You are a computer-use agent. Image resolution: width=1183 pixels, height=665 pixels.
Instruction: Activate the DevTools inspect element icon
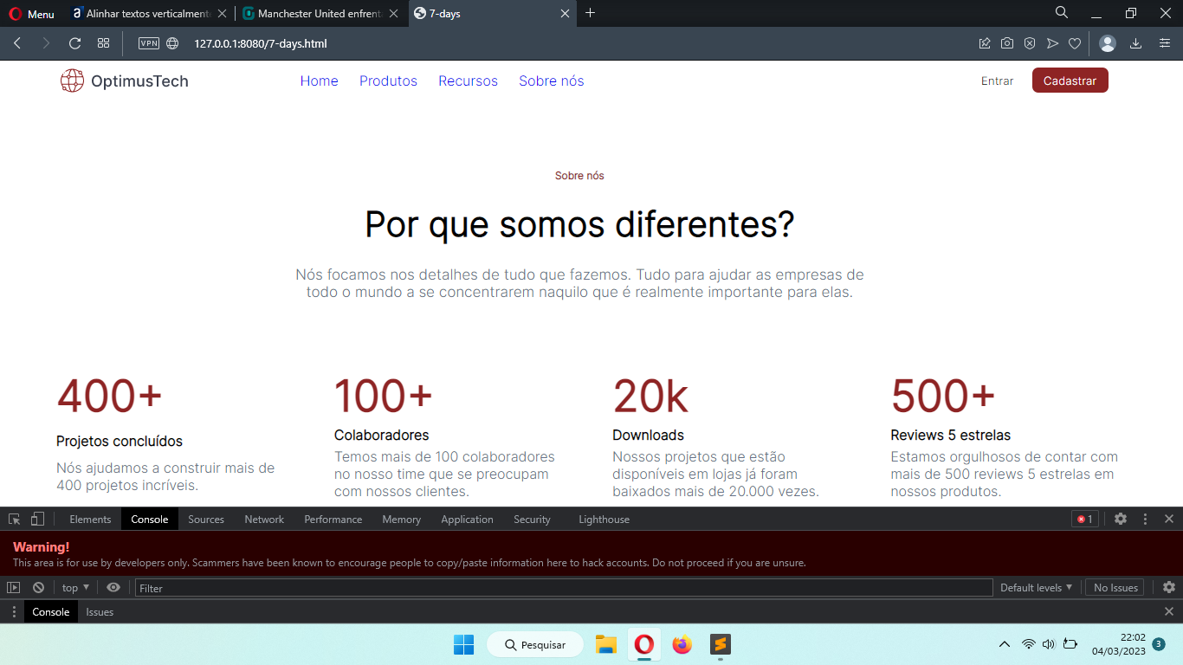click(15, 519)
